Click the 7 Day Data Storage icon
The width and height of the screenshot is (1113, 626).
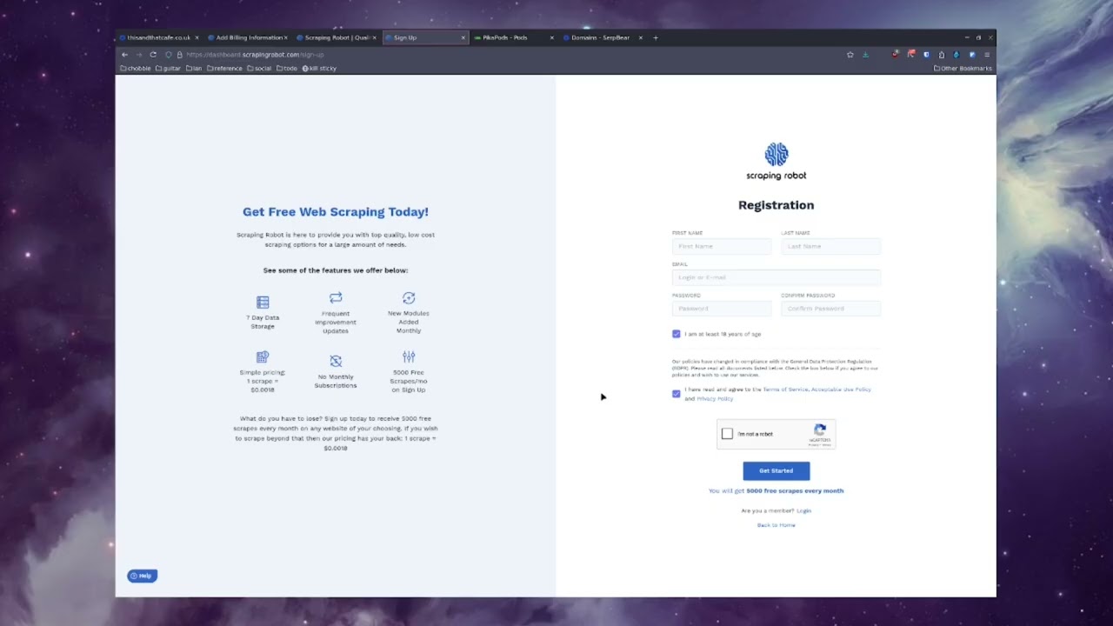(263, 302)
